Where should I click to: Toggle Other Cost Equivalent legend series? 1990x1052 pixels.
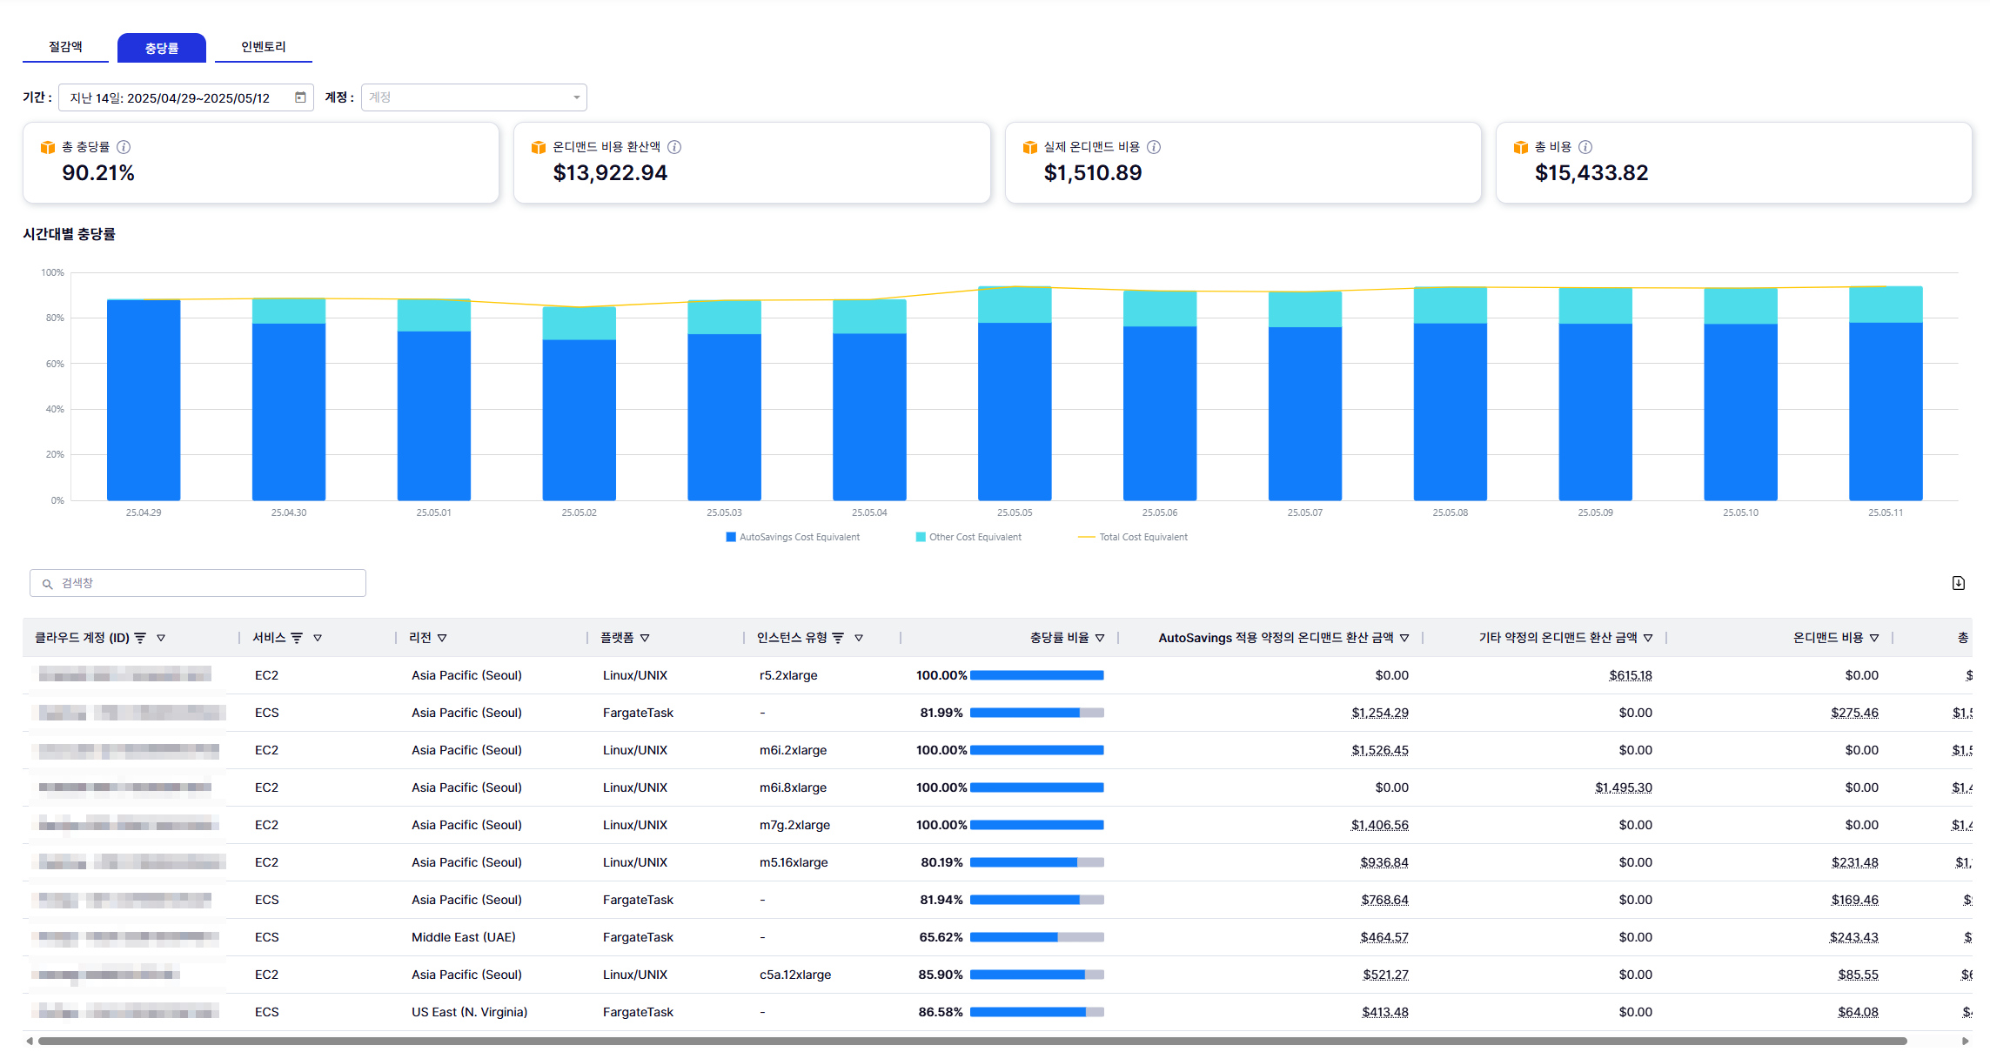(x=968, y=537)
